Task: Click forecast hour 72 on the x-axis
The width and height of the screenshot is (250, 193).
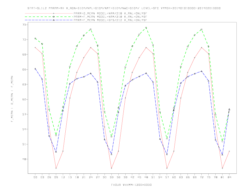Action: [x=201, y=177]
